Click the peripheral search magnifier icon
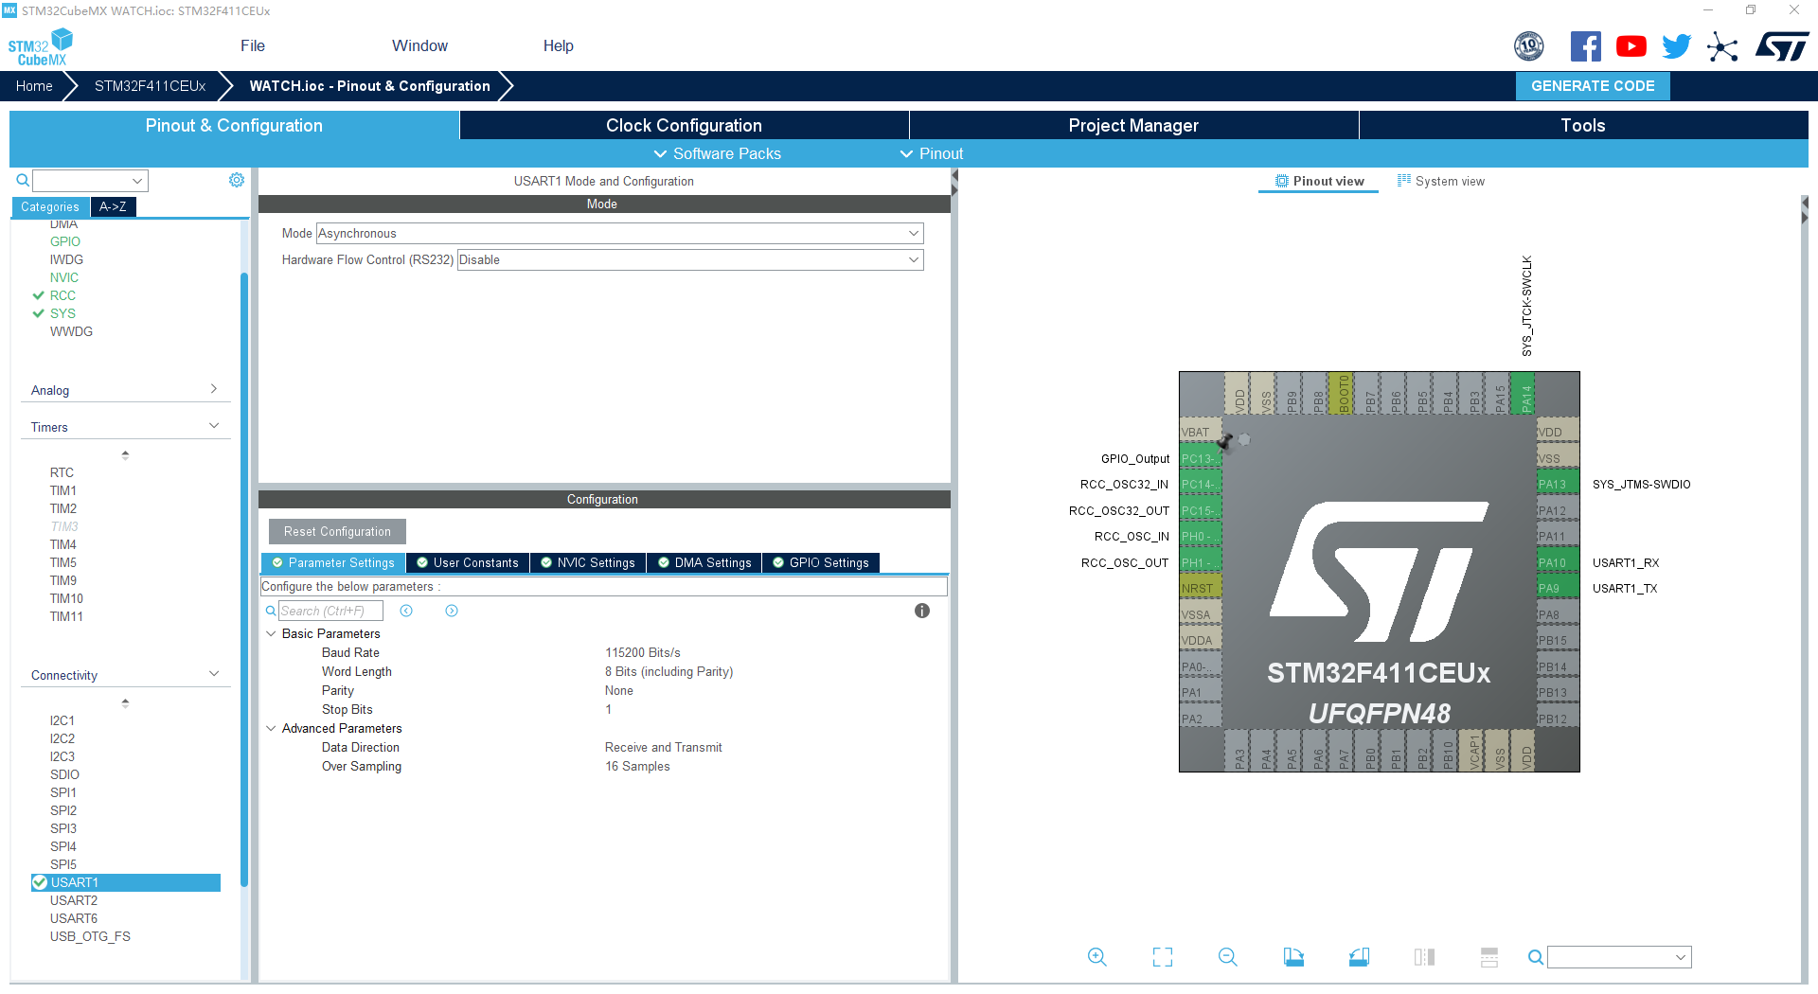Image resolution: width=1818 pixels, height=994 pixels. pyautogui.click(x=23, y=180)
